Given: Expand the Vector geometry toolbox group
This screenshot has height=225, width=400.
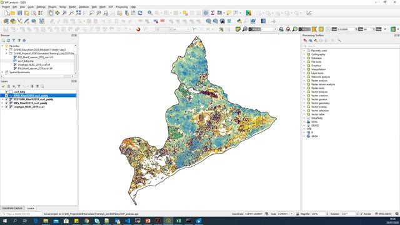Looking at the screenshot, I should [304, 103].
